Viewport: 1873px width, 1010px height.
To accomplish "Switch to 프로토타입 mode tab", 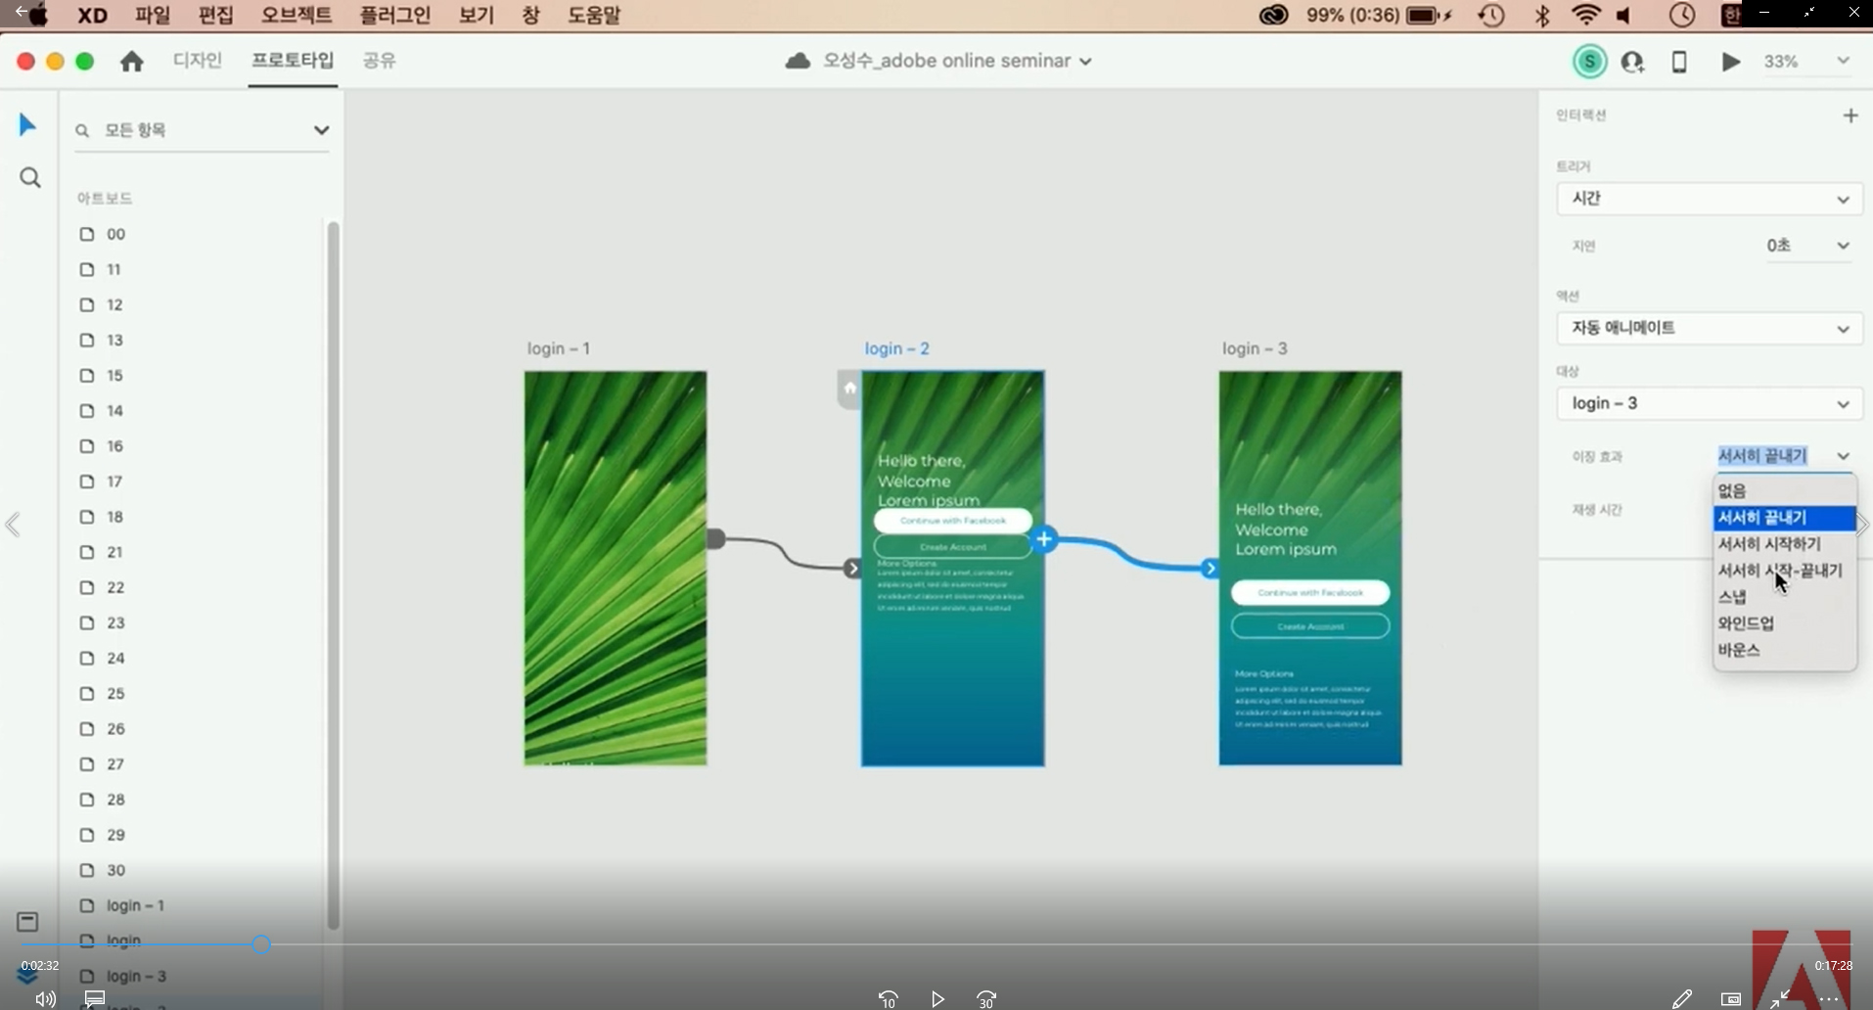I will (x=293, y=61).
